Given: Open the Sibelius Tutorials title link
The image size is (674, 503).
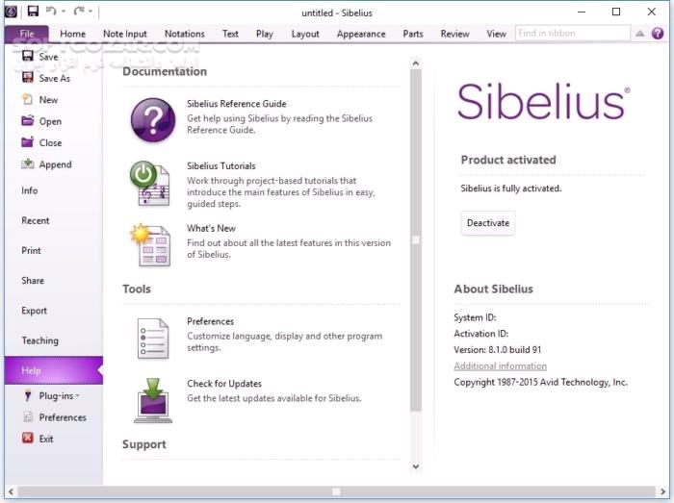Looking at the screenshot, I should click(x=220, y=166).
